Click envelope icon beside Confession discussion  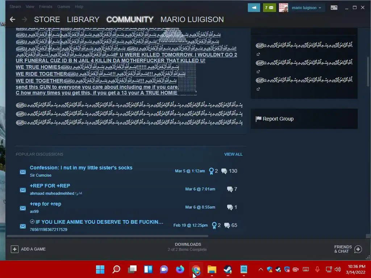(23, 172)
